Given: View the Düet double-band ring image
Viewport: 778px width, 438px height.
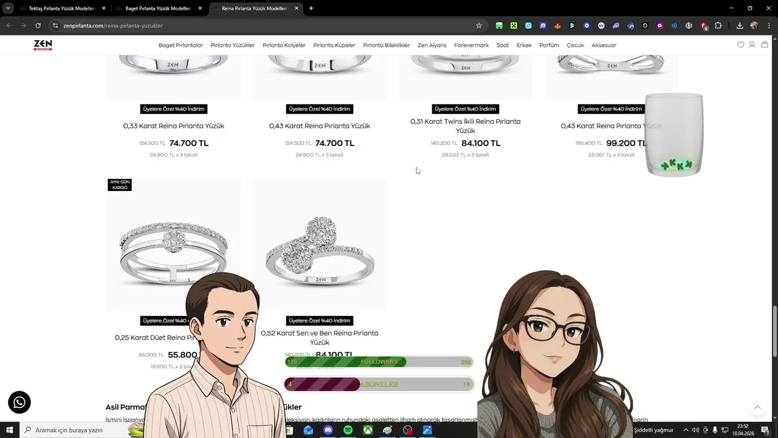Looking at the screenshot, I should [174, 243].
